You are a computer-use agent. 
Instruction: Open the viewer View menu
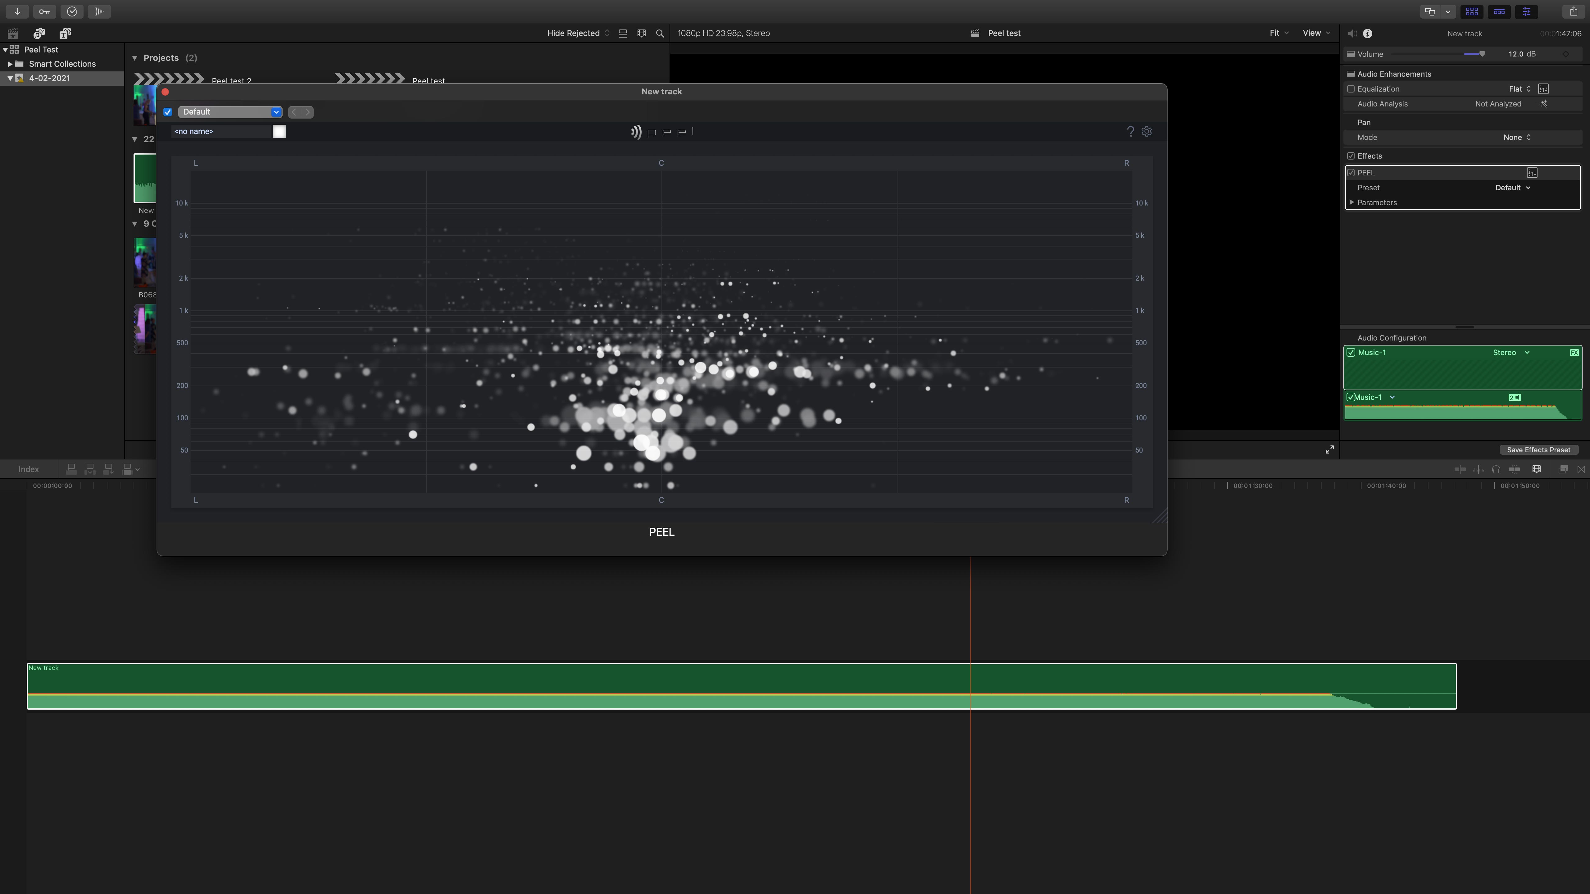(x=1316, y=33)
